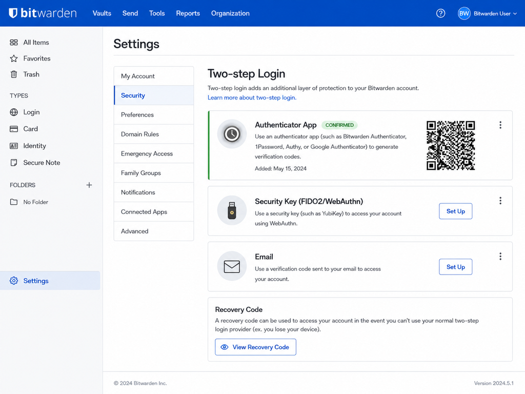This screenshot has height=394, width=525.
Task: Open the Organization menu
Action: click(230, 13)
